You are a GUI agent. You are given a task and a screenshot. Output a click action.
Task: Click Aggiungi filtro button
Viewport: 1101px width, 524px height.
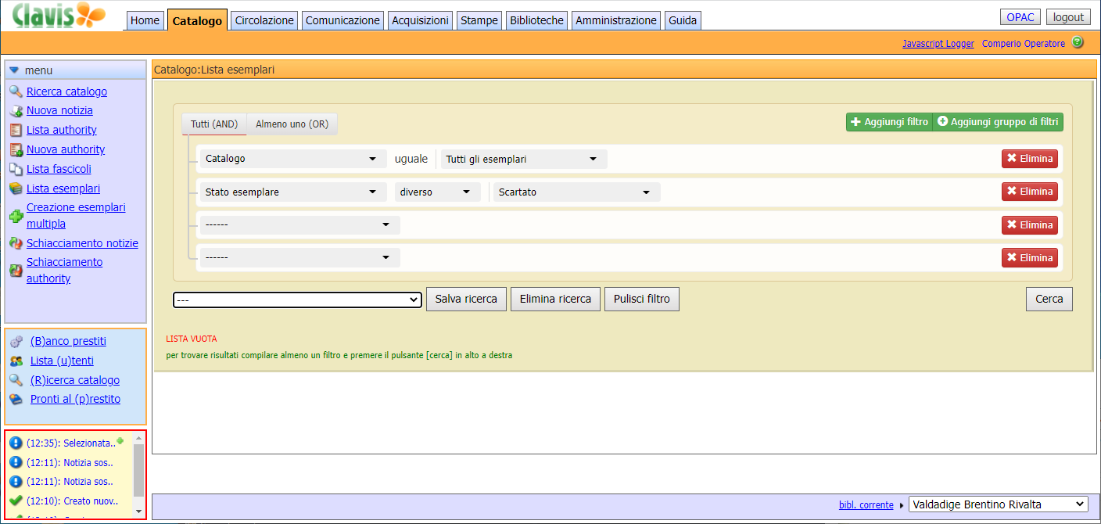[x=889, y=122]
